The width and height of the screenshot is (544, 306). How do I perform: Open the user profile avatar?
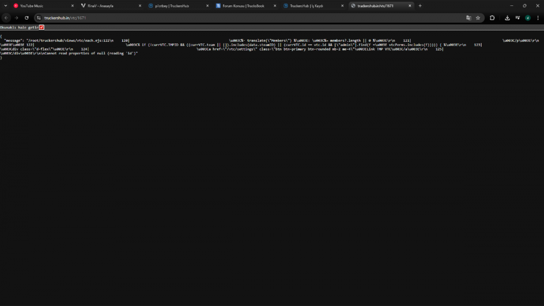point(527,18)
